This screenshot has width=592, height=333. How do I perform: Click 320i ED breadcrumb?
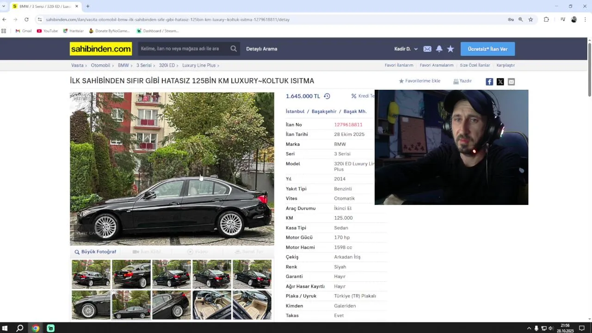[x=167, y=65]
